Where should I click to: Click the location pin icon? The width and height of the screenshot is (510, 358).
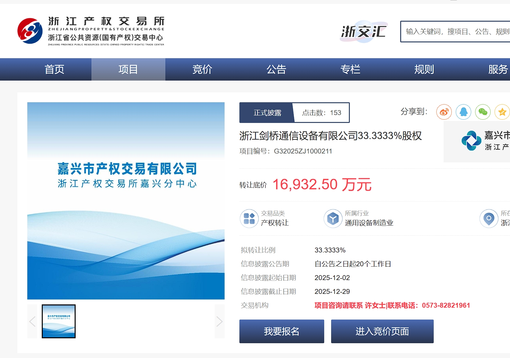click(489, 219)
